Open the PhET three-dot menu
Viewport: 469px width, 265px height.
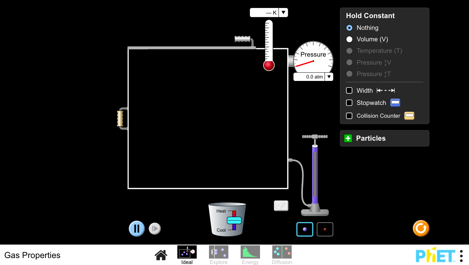[x=461, y=255]
